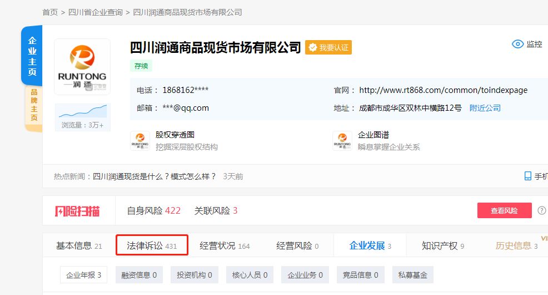548x295 pixels.
Task: Select the 融资信息 0 sub-tab
Action: (x=139, y=275)
